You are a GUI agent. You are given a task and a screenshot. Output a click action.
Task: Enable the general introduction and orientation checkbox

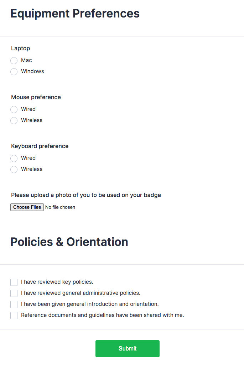[14, 304]
